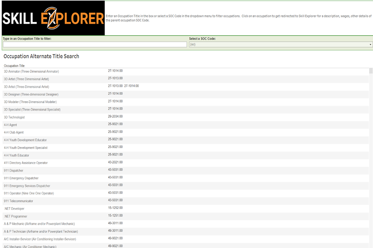The image size is (373, 248).
Task: Open 3D Designer (Three-dimensional Designer)
Action: coord(31,95)
